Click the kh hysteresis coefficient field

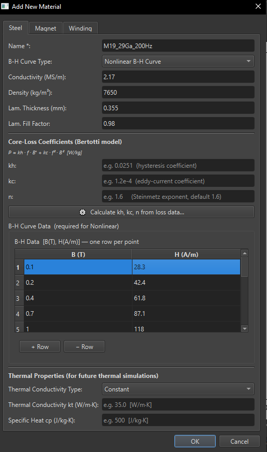[178, 166]
